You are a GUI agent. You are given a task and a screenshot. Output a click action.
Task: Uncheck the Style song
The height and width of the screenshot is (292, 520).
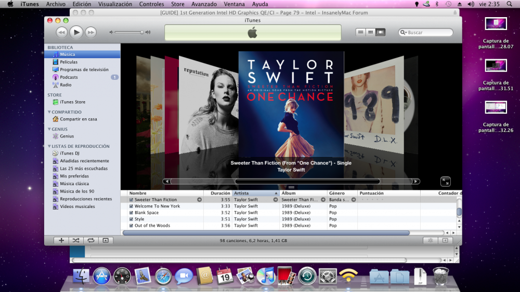[132, 219]
